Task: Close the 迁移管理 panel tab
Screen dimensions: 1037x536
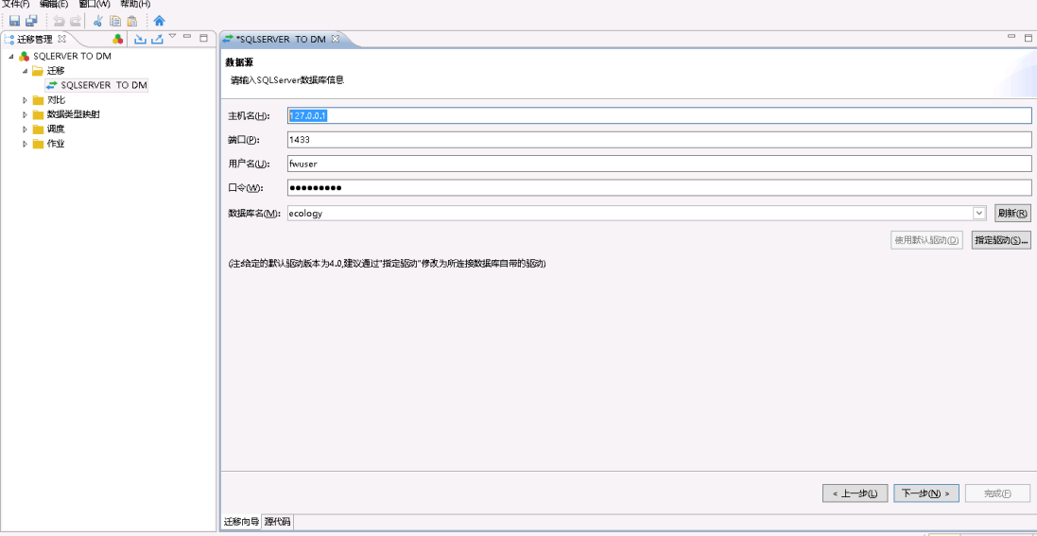Action: pyautogui.click(x=62, y=39)
